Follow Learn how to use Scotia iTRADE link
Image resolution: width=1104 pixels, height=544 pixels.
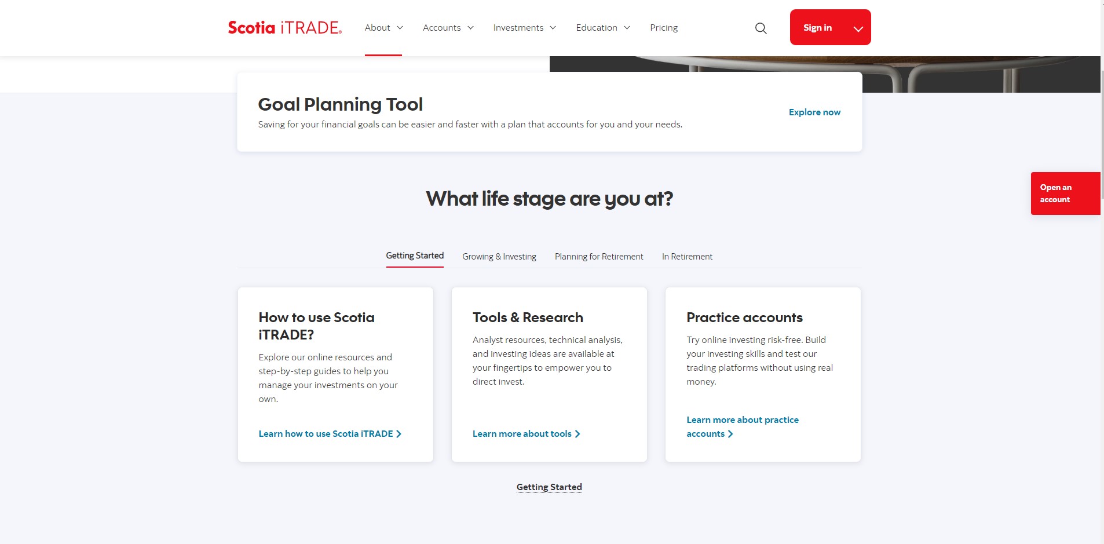click(x=330, y=434)
